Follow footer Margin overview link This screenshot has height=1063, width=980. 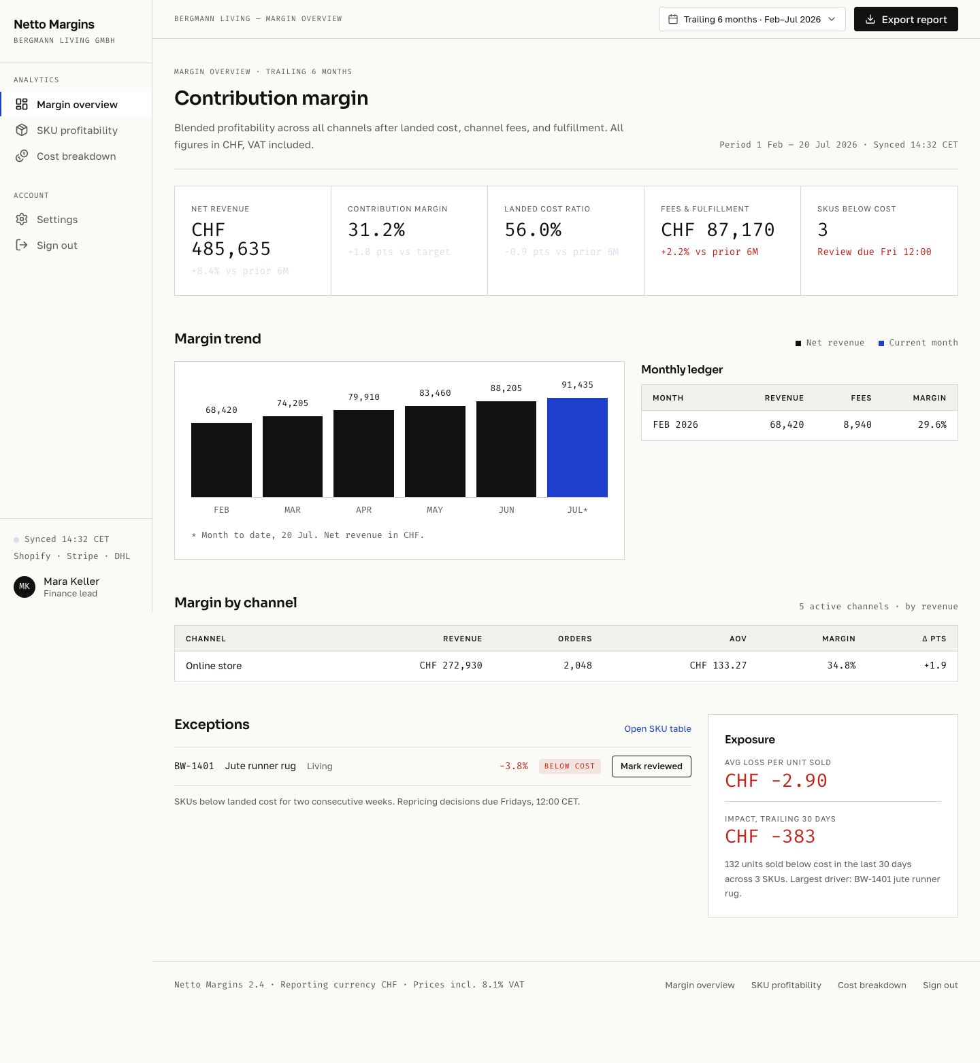click(700, 985)
